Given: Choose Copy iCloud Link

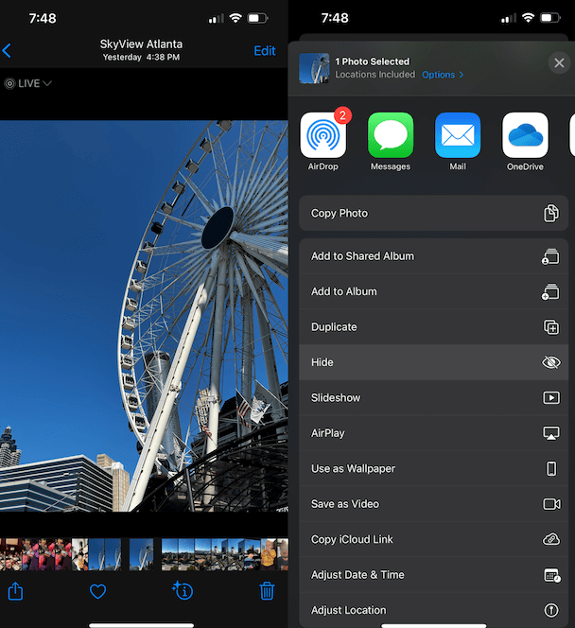Looking at the screenshot, I should 434,539.
